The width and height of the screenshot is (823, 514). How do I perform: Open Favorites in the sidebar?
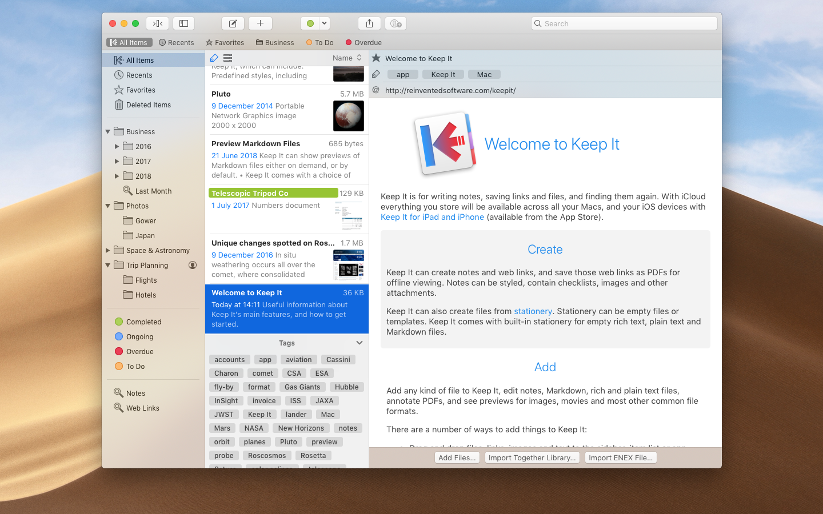point(153,90)
